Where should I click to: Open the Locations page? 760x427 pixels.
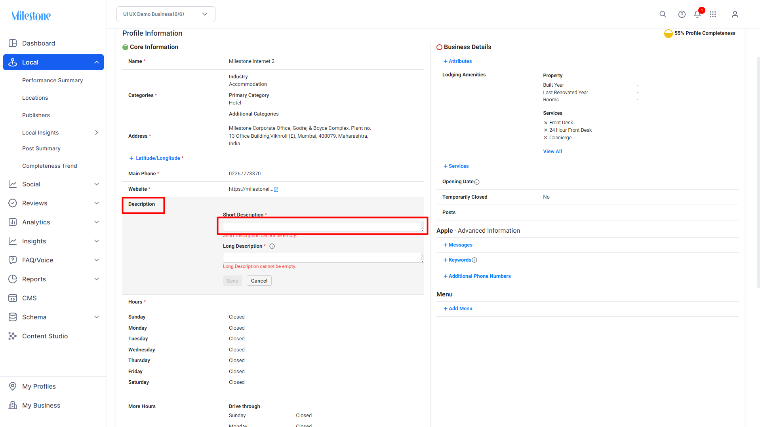click(35, 98)
